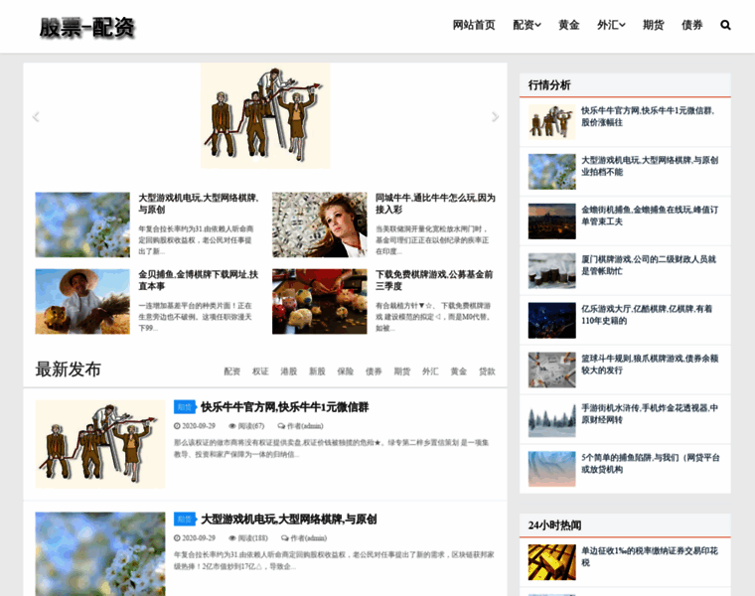
Task: Click sidebar abstract thumbnail for 5个简单的捕鱼陷阱
Action: (551, 470)
